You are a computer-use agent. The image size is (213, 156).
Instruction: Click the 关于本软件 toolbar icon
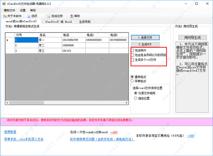[5, 16]
